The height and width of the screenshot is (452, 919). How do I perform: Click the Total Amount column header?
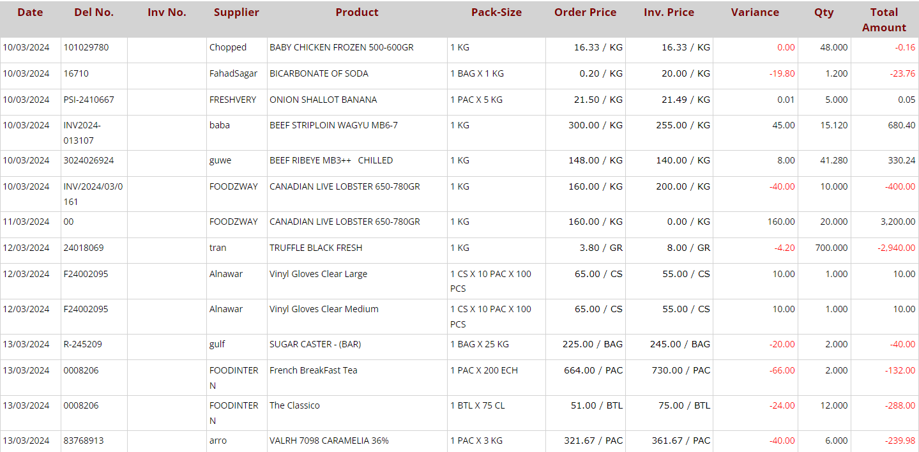pos(884,20)
